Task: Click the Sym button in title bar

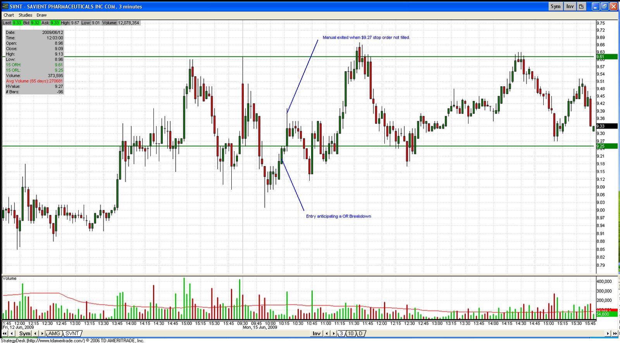Action: (556, 6)
